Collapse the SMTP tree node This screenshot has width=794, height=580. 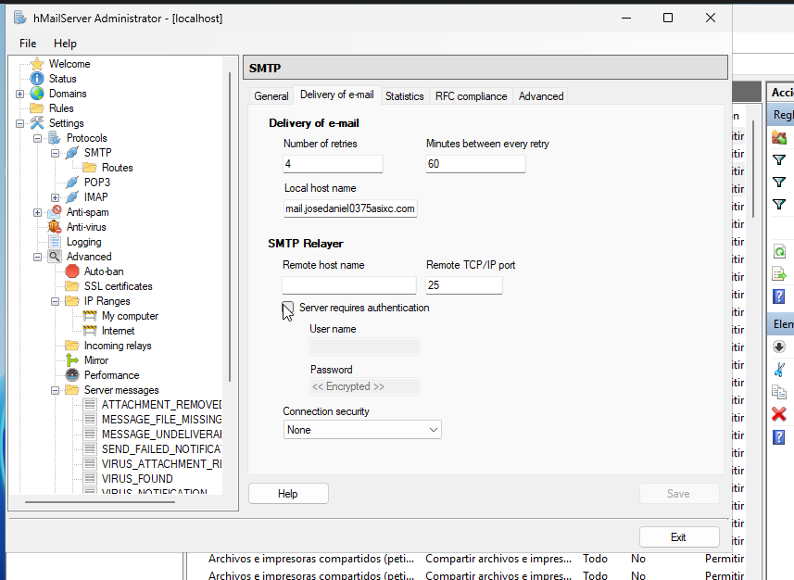point(56,153)
